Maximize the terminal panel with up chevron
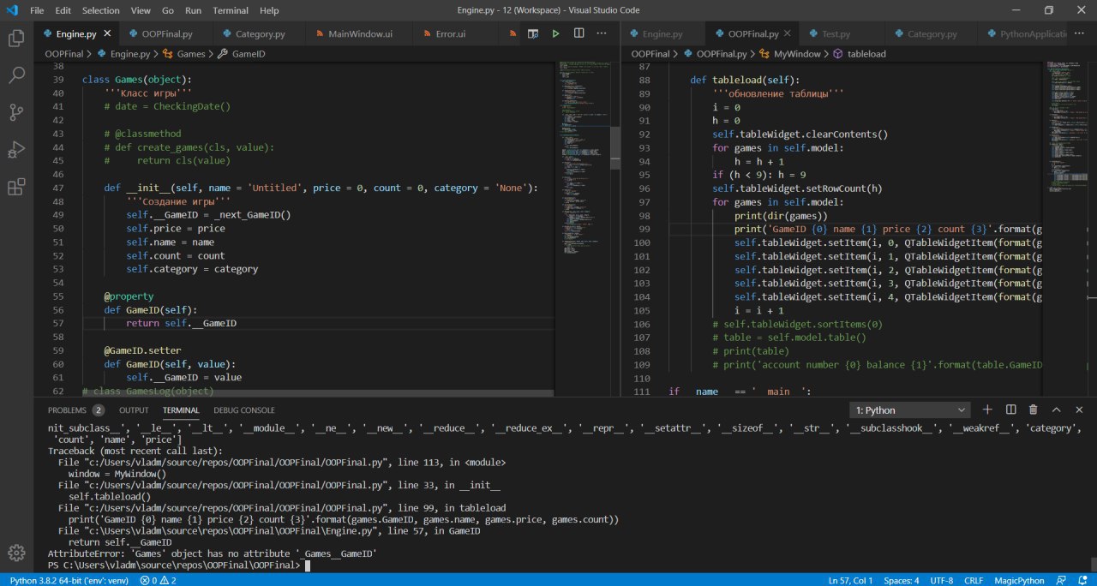This screenshot has width=1097, height=586. pos(1056,410)
